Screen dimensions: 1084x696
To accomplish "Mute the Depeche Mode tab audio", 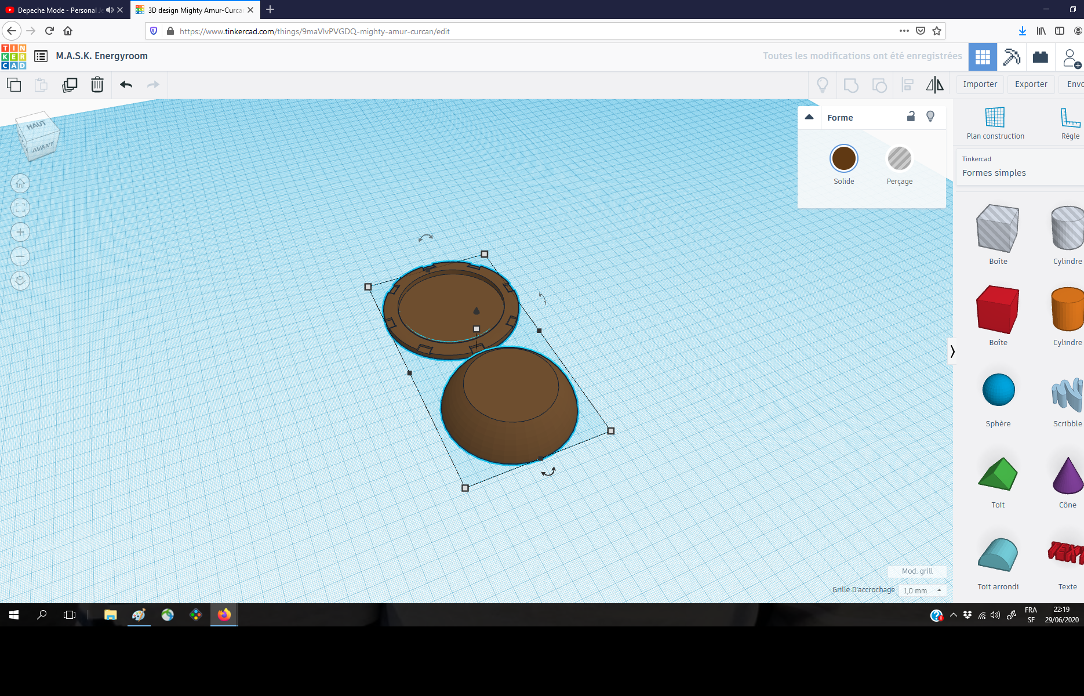I will click(x=110, y=10).
